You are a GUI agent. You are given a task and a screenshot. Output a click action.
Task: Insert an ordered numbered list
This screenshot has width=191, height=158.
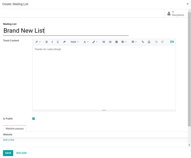(x=110, y=42)
